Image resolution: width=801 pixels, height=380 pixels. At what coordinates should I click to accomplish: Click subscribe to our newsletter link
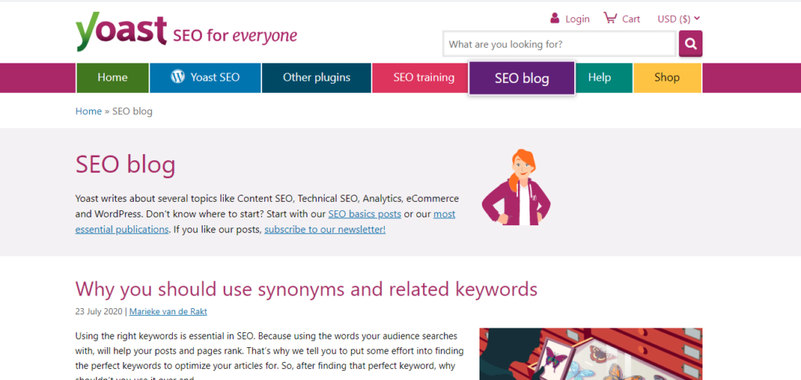pos(325,229)
